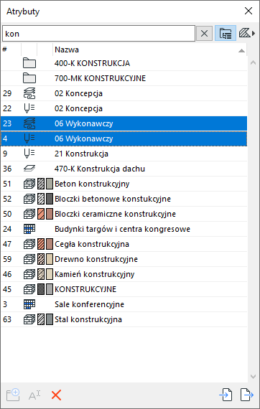Click the fill hatch preview of KONSTRUKCYJNE row 45

tap(41, 289)
